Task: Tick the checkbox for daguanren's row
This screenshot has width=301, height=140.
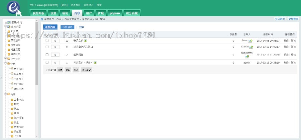Action: 47,55
